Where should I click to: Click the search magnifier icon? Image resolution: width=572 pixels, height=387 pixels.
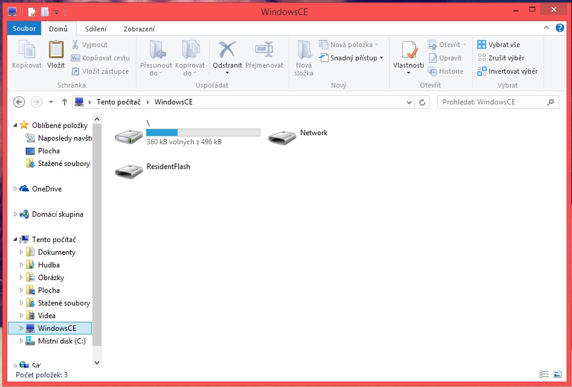click(550, 102)
